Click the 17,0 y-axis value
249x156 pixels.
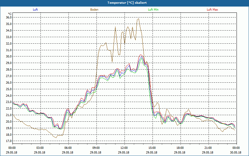(9, 141)
